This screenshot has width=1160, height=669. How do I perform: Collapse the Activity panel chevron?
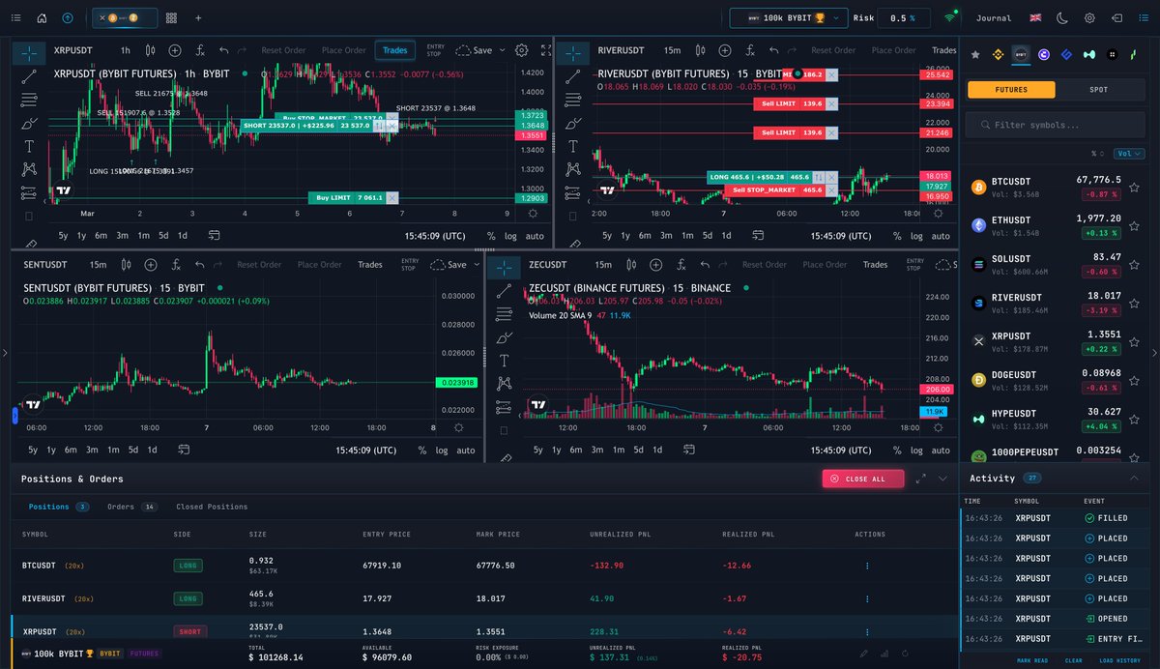1134,478
